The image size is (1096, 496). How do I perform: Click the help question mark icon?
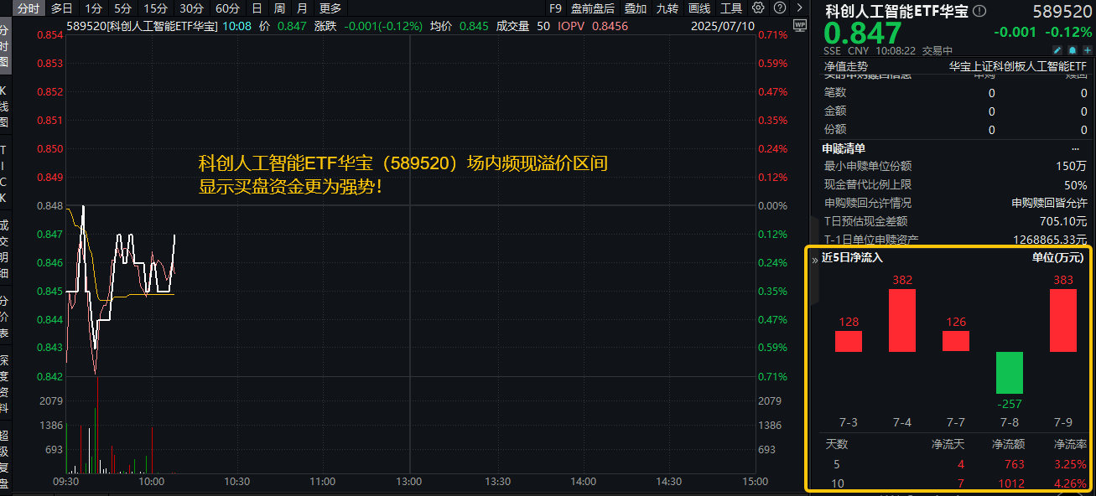tap(778, 8)
